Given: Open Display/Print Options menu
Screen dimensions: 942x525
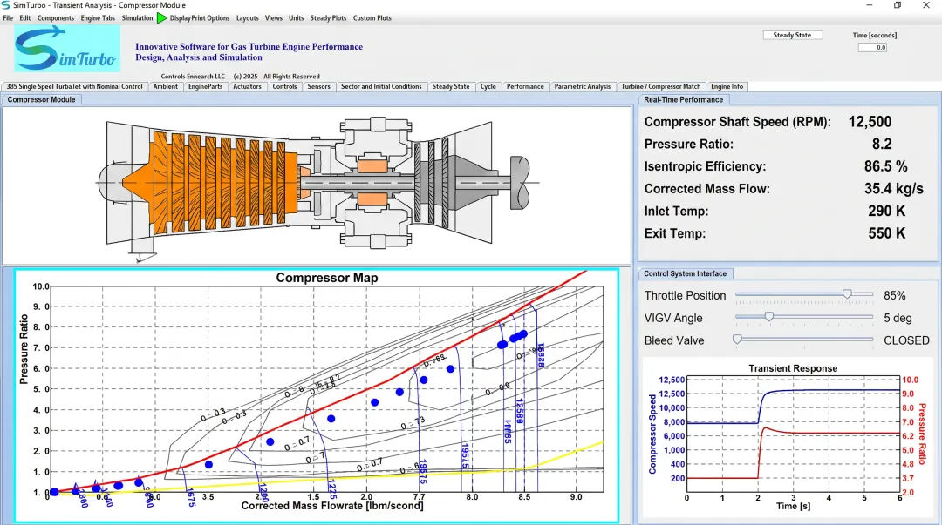Looking at the screenshot, I should coord(200,18).
